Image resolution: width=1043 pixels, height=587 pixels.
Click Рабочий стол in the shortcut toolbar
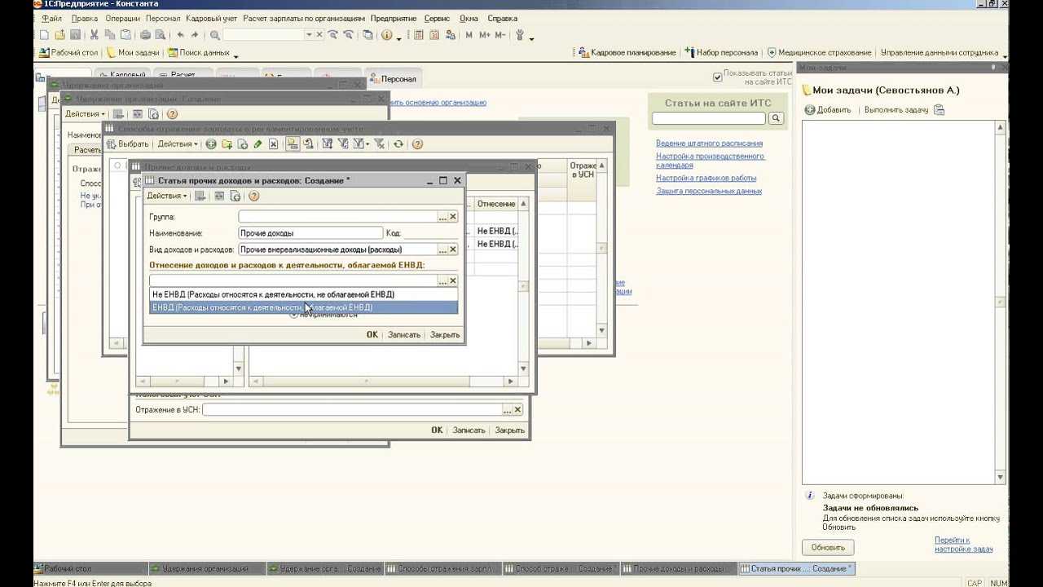69,52
